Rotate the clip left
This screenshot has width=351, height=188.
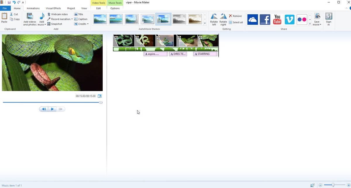click(x=214, y=19)
